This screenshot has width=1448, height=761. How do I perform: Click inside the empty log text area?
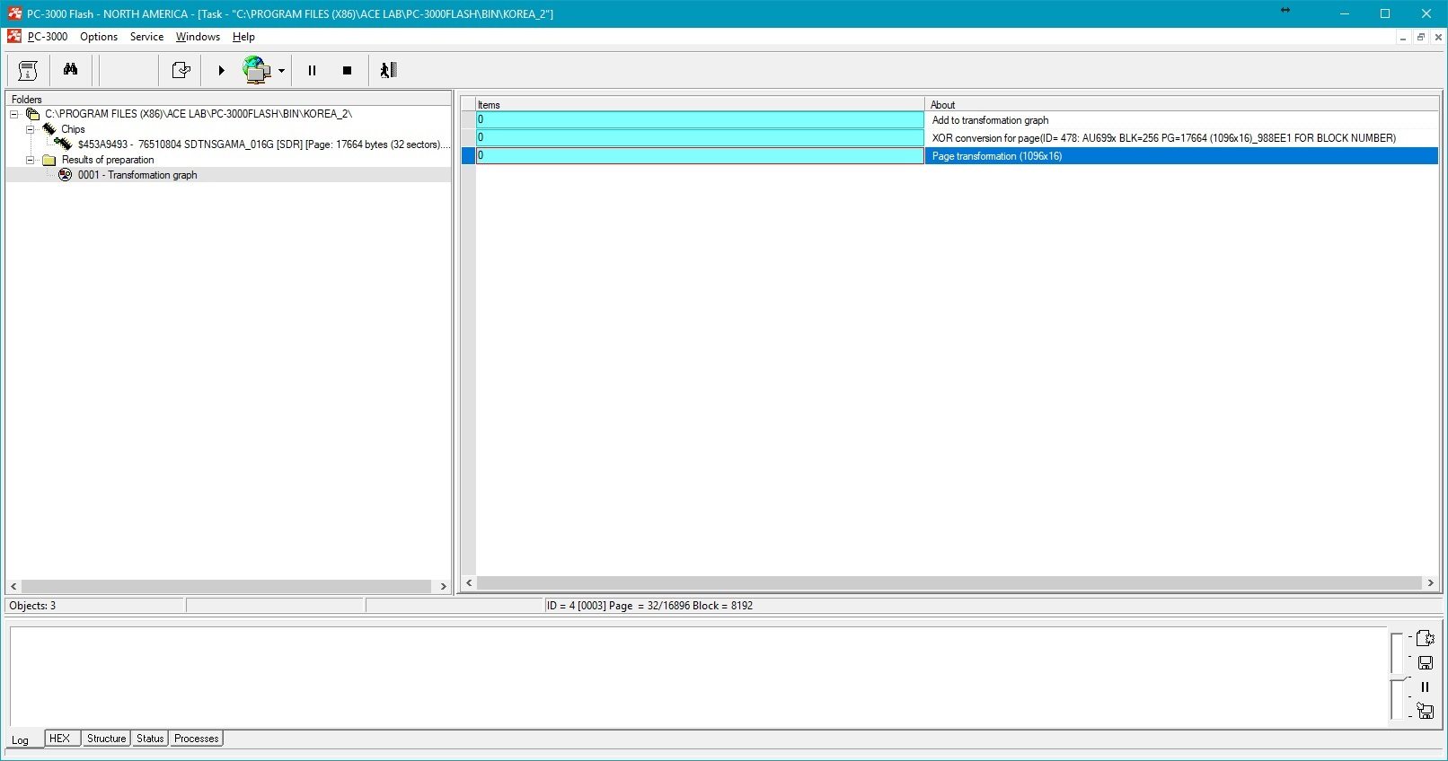[x=697, y=676]
